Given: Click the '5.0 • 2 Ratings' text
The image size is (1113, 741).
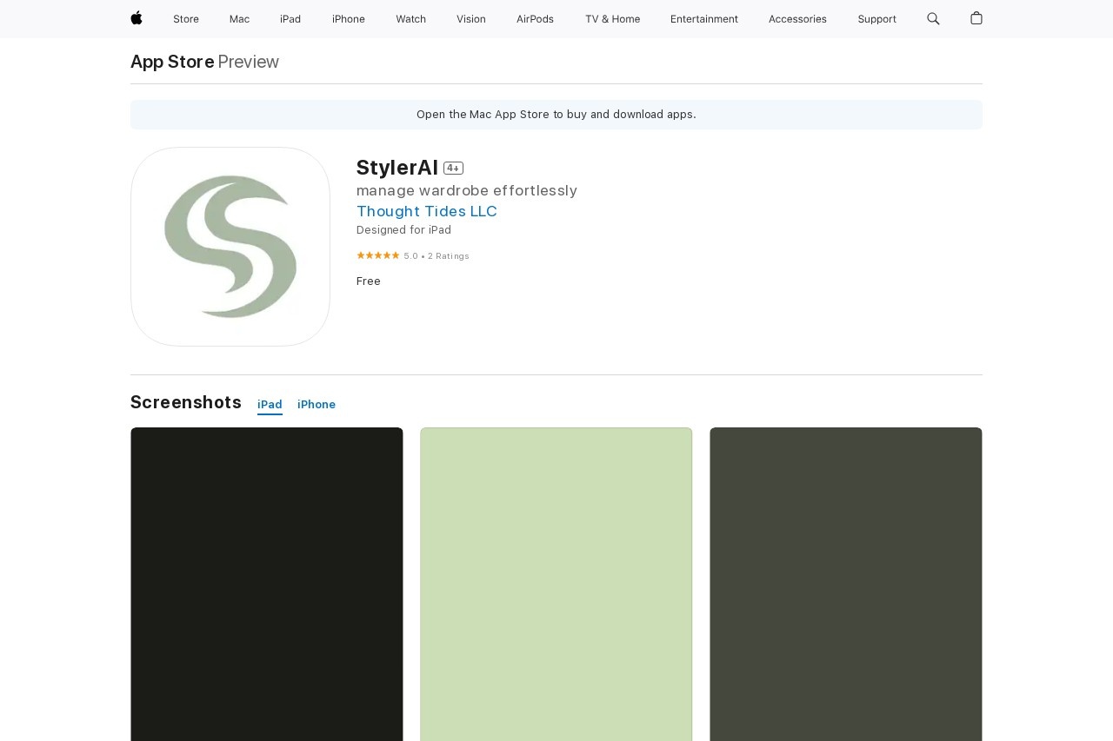Looking at the screenshot, I should click(x=437, y=256).
